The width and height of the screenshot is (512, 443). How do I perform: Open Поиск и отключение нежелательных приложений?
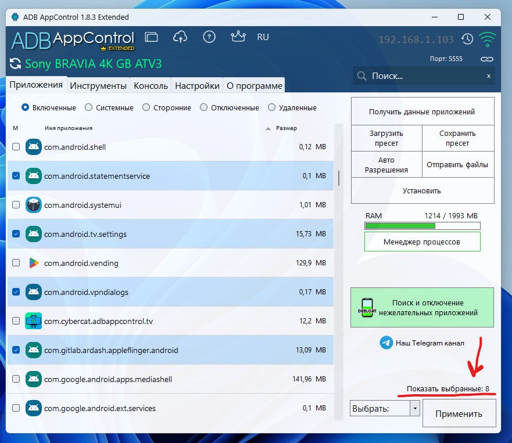point(422,307)
